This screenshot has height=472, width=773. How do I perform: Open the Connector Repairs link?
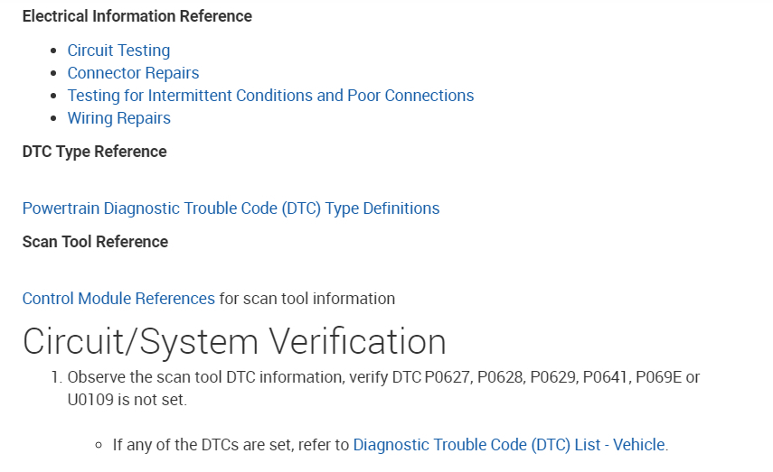tap(133, 73)
